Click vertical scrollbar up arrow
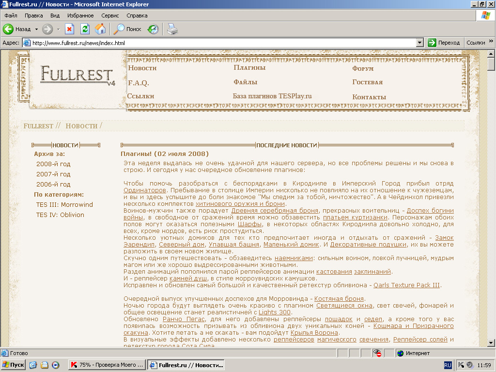This screenshot has width=496, height=372. [x=491, y=54]
